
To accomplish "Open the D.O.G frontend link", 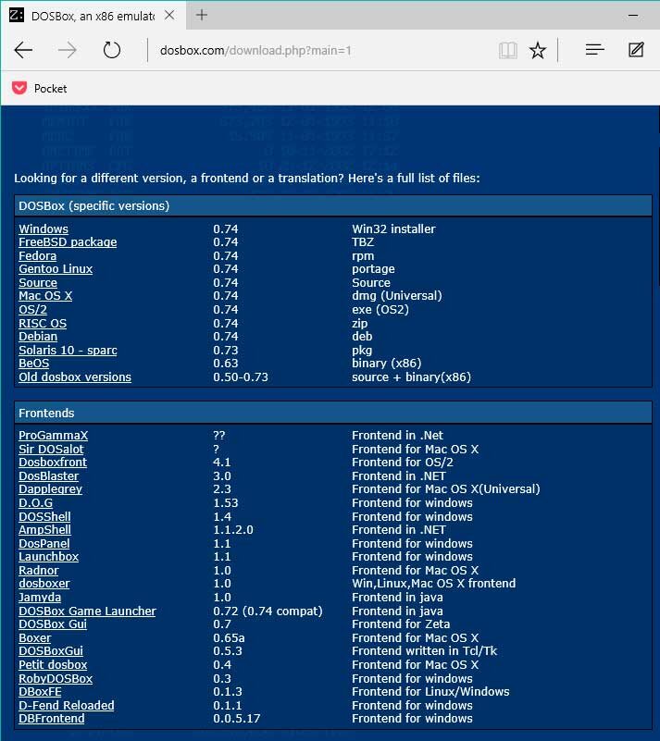I will [35, 503].
